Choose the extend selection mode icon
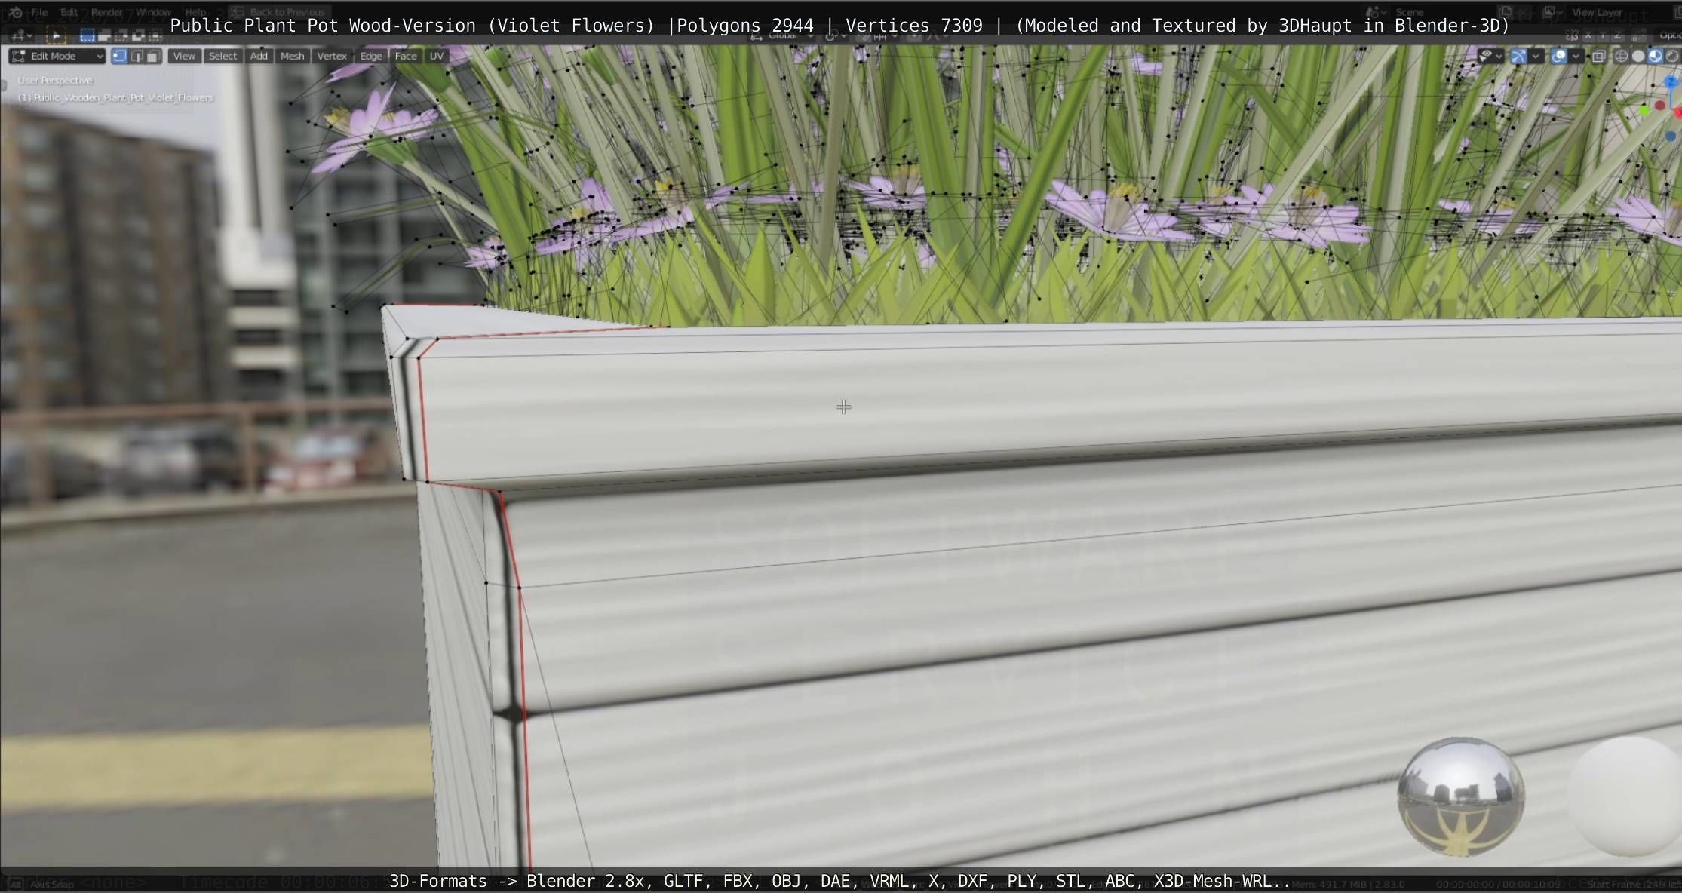Screen dimensions: 1682x893 (x=105, y=35)
